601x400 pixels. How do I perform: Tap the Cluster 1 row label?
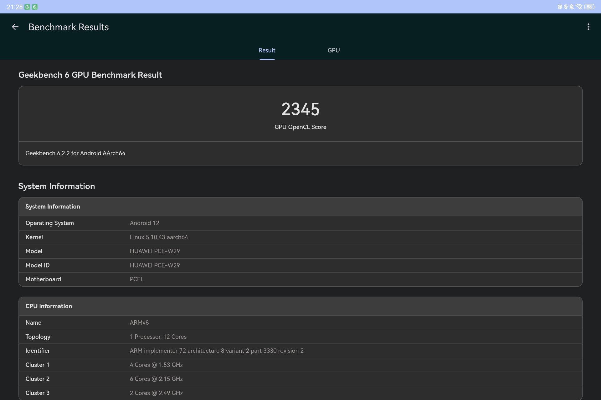(37, 365)
